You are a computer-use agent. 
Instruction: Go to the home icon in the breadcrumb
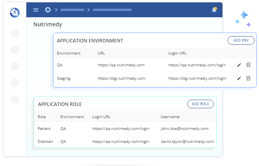(x=48, y=10)
